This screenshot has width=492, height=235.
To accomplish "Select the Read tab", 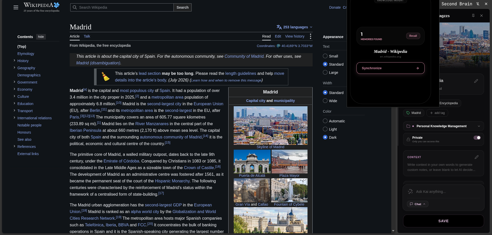I will 266,36.
